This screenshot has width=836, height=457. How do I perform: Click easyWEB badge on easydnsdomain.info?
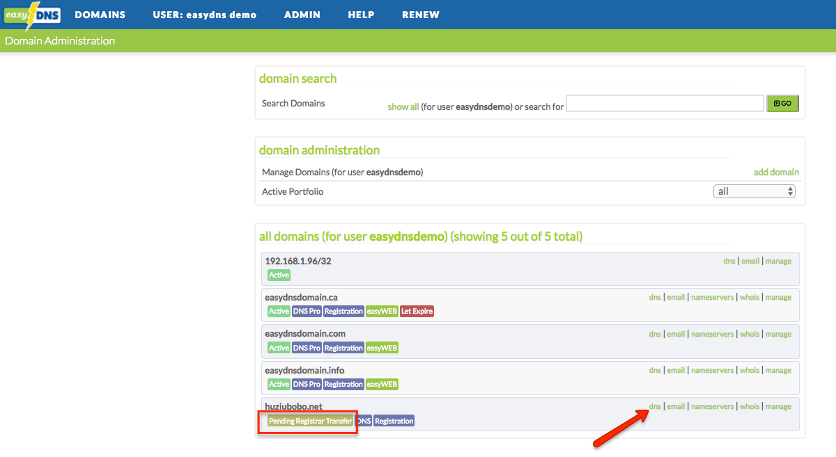pyautogui.click(x=382, y=384)
